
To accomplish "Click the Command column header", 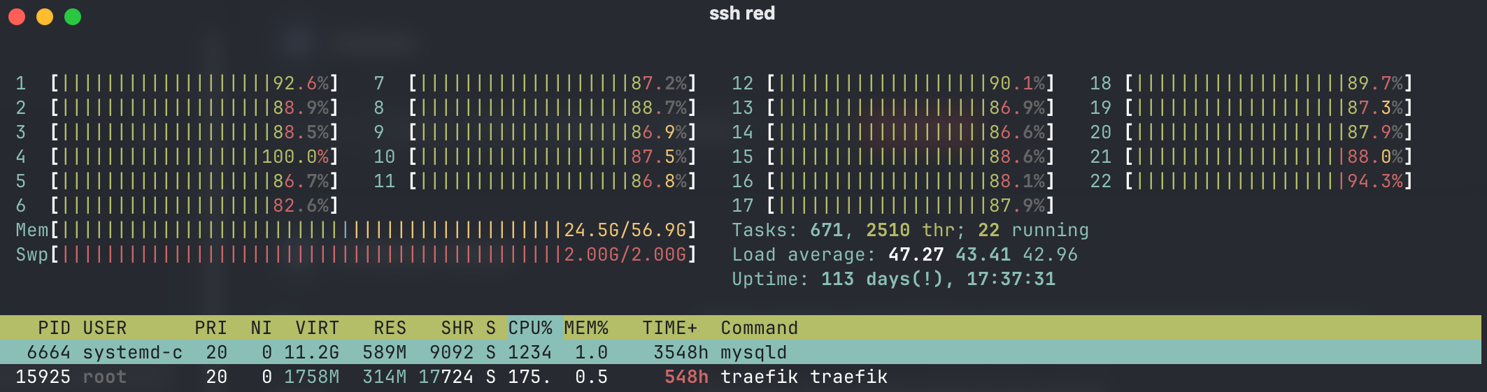I will [x=759, y=328].
